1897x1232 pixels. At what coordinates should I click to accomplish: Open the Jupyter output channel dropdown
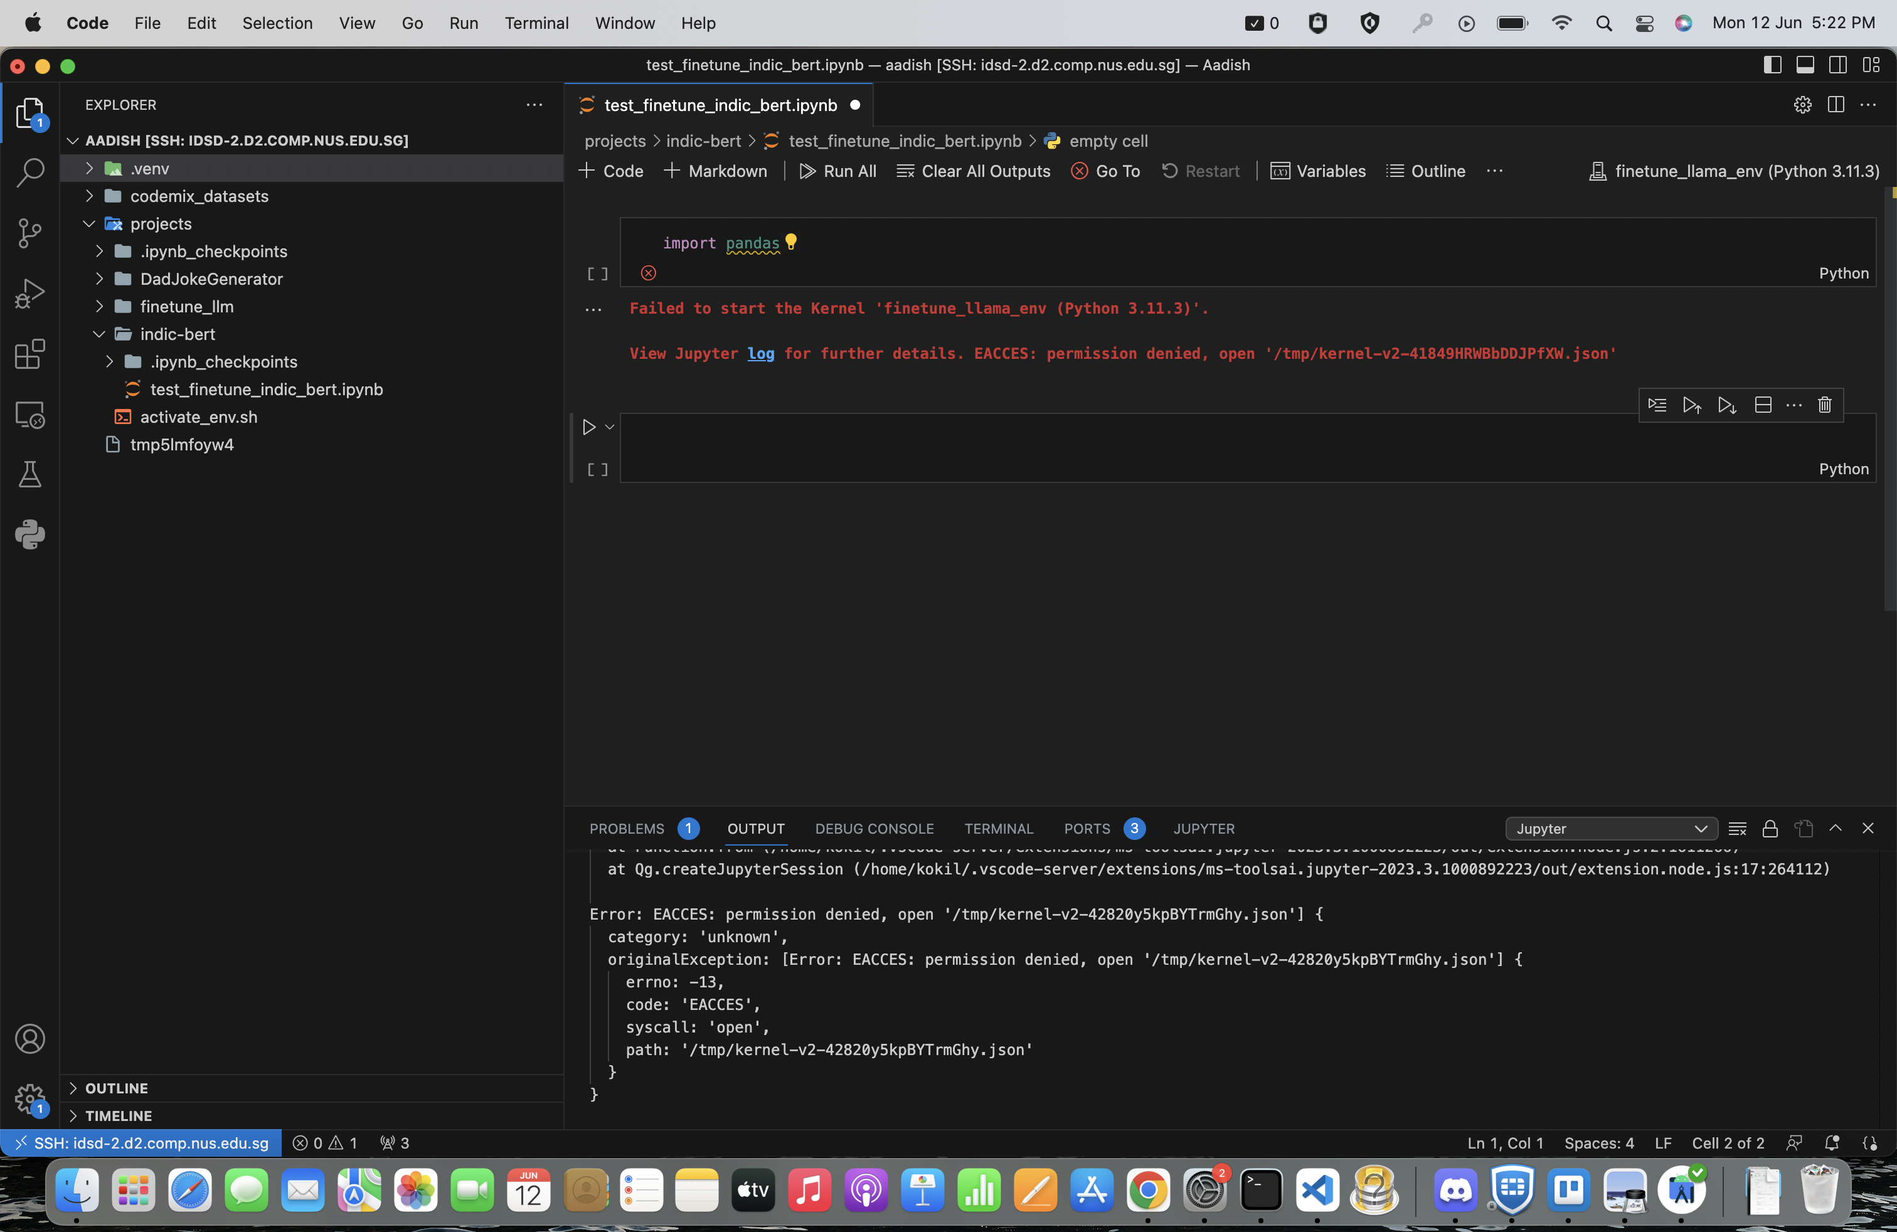coord(1611,828)
